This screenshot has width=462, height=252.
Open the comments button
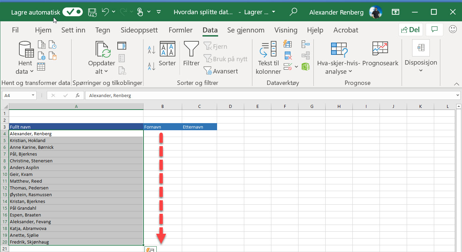[x=434, y=30]
